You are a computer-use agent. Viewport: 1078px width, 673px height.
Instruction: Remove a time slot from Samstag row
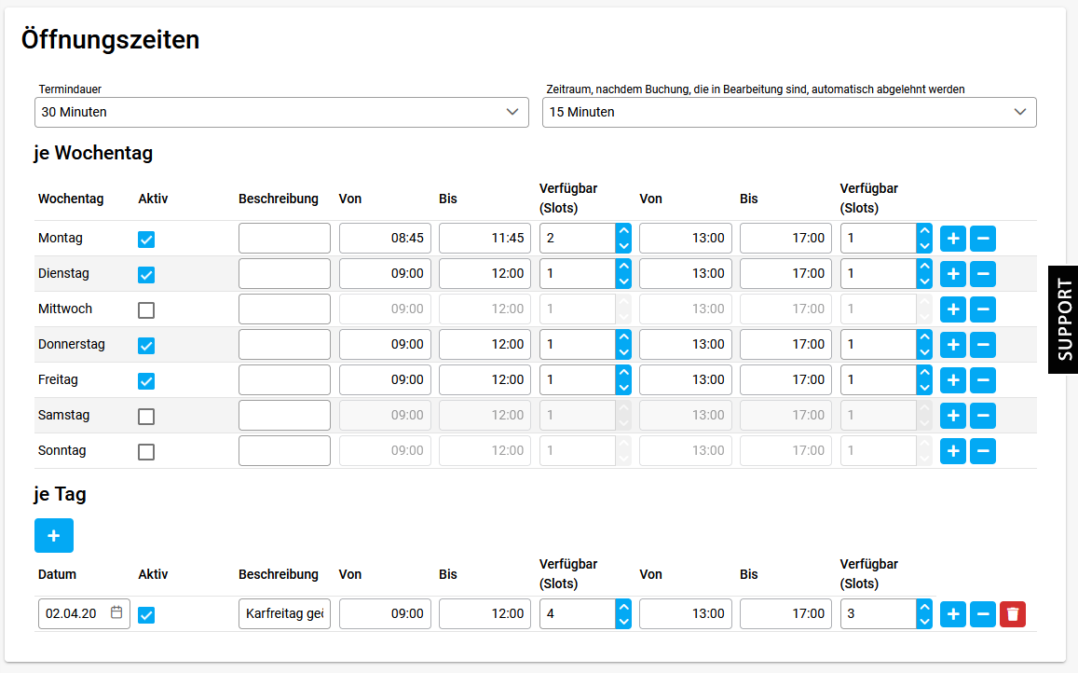pos(982,416)
